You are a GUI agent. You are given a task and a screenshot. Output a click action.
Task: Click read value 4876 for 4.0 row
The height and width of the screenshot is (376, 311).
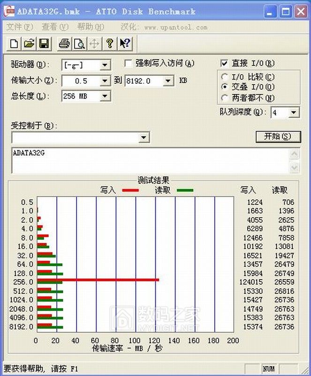[x=286, y=228]
